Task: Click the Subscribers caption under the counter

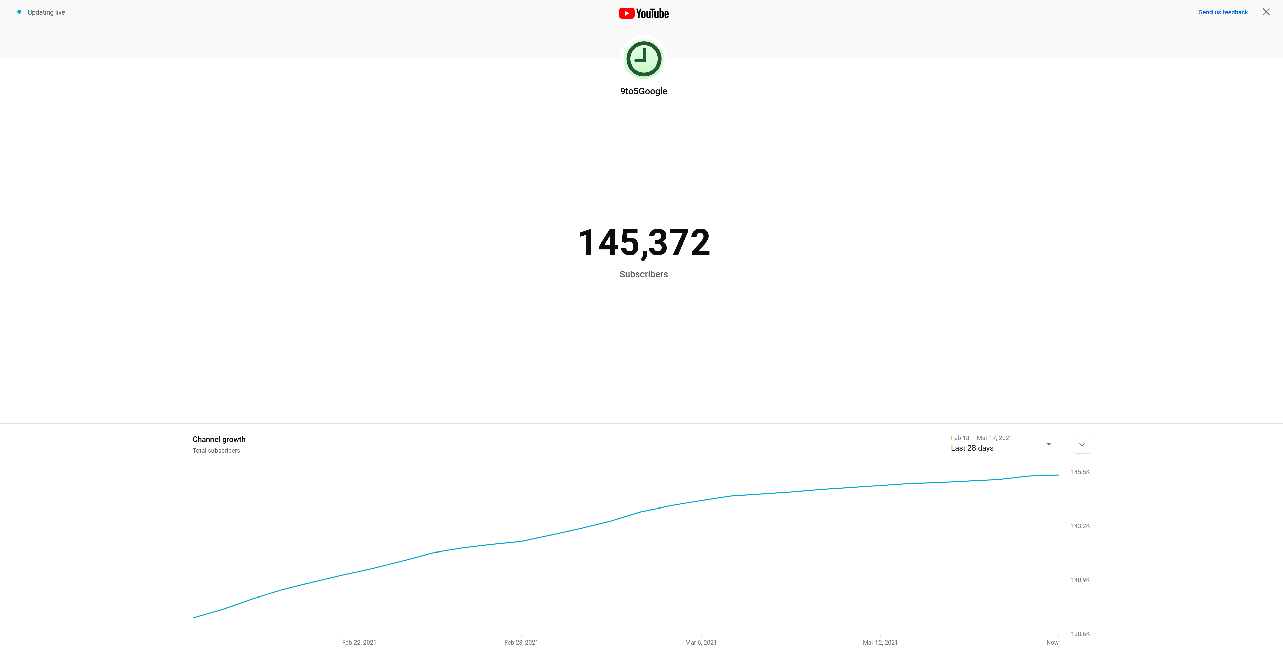Action: [x=644, y=274]
